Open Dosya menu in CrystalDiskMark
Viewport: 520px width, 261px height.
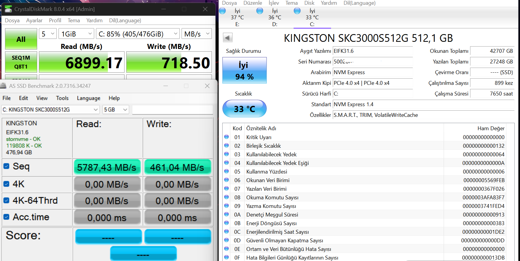(x=12, y=20)
